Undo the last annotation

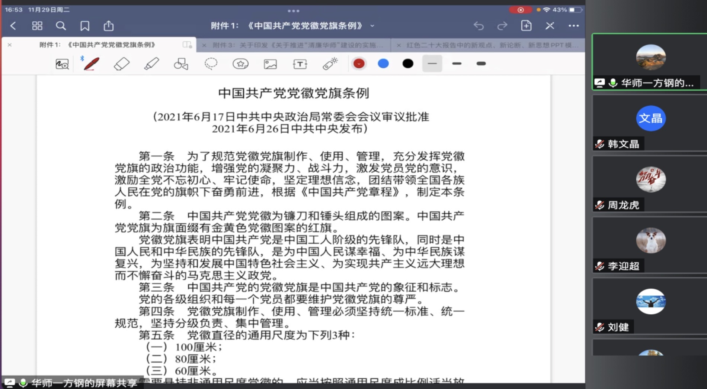coord(479,26)
